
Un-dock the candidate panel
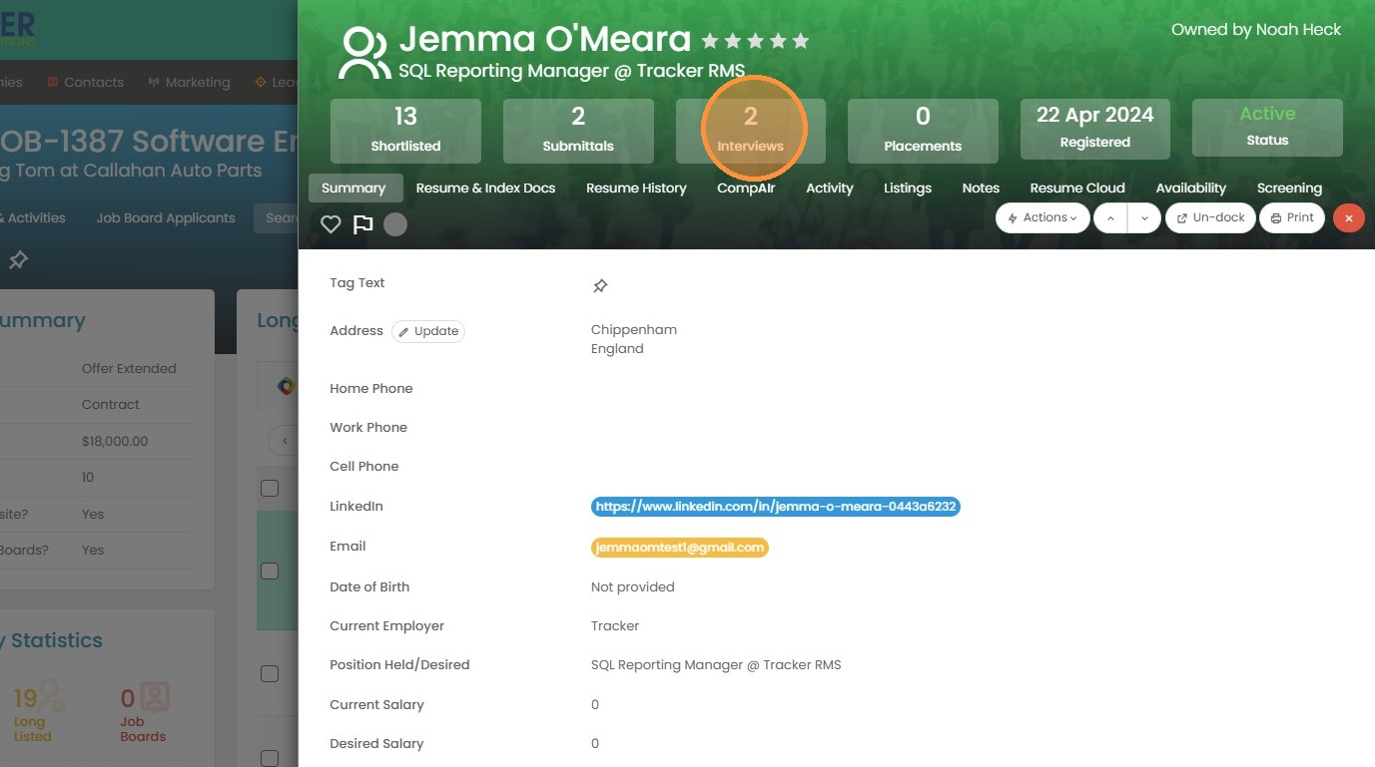tap(1210, 218)
